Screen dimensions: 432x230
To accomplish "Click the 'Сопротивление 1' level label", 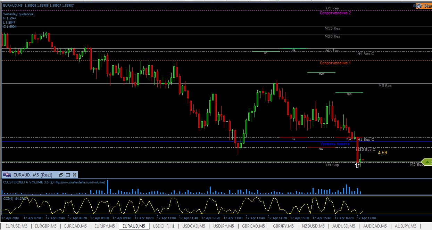I will click(335, 63).
